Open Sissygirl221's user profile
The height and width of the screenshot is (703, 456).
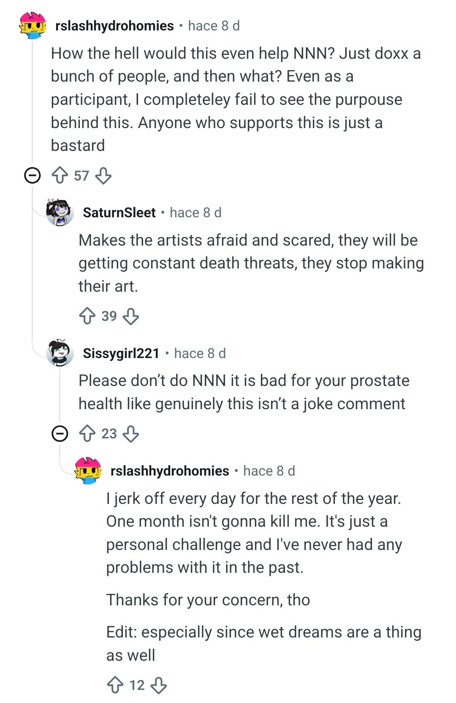coord(121,353)
